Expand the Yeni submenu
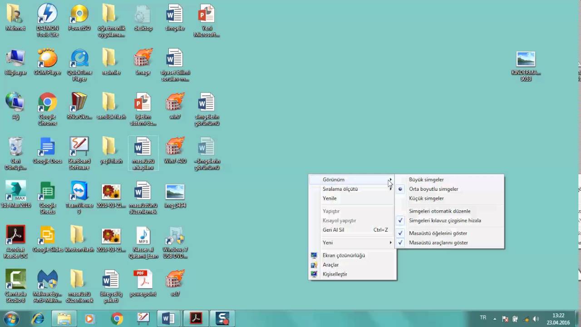581x327 pixels. 352,243
